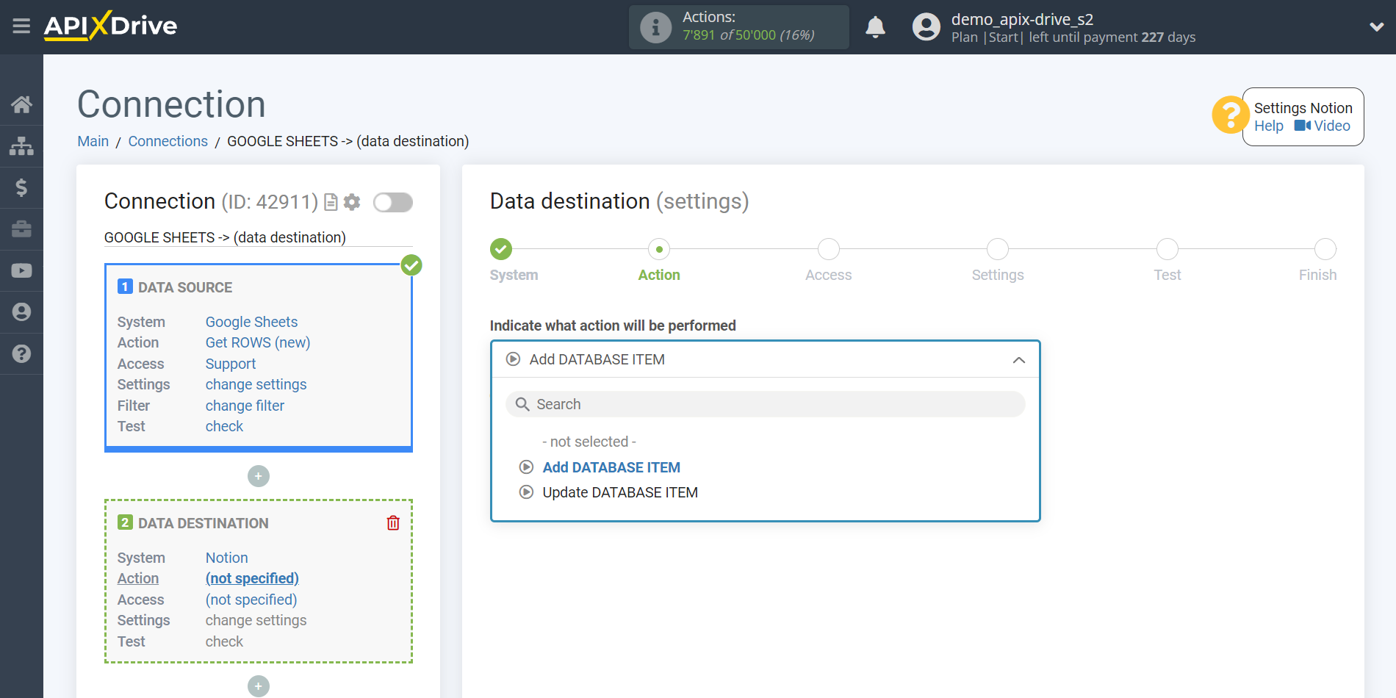This screenshot has width=1396, height=698.
Task: Expand the account menu chevron
Action: click(1377, 27)
